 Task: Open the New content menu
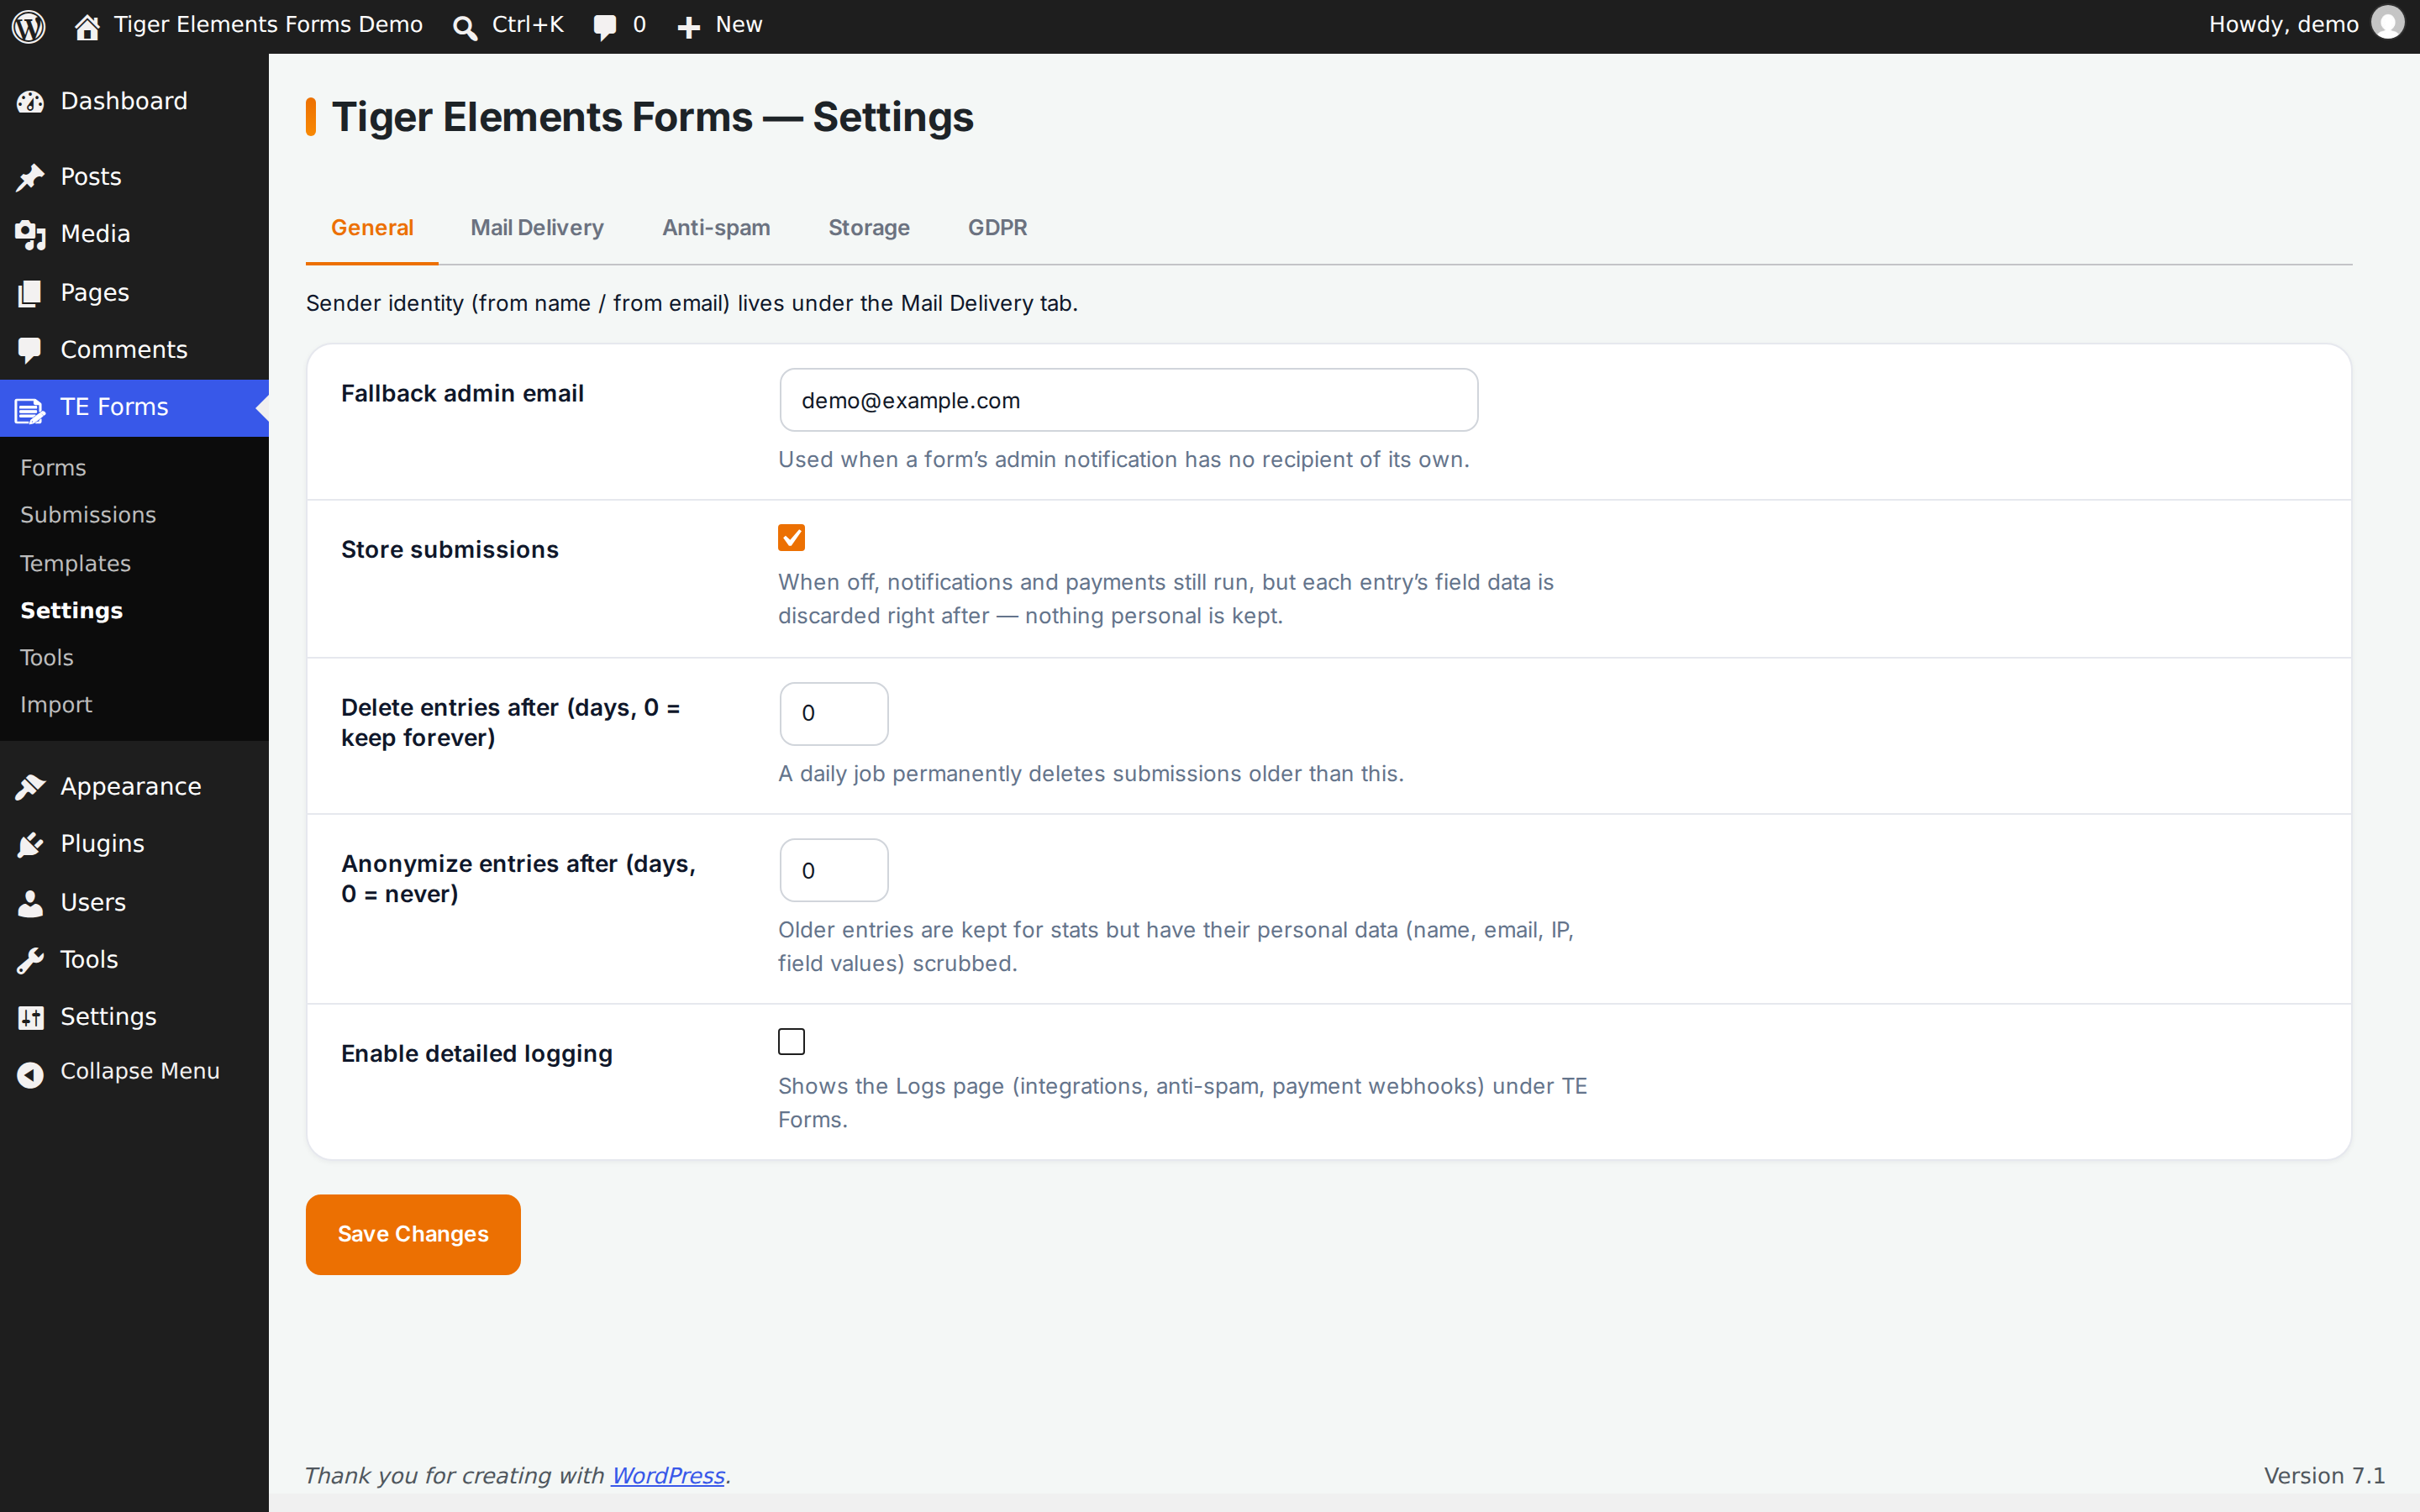tap(738, 25)
